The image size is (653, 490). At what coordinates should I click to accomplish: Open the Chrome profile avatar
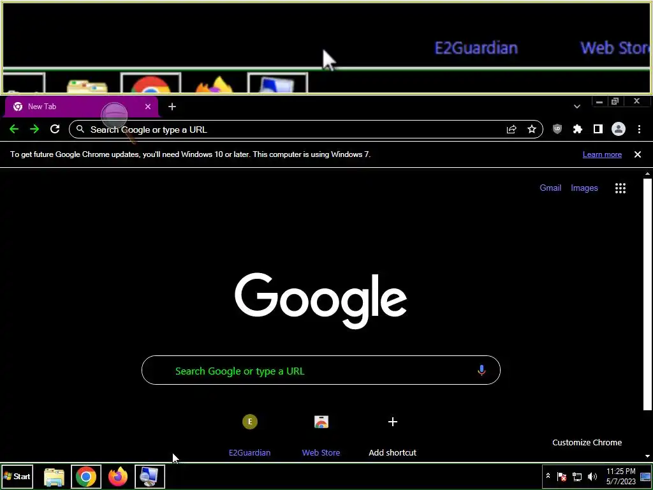[619, 129]
